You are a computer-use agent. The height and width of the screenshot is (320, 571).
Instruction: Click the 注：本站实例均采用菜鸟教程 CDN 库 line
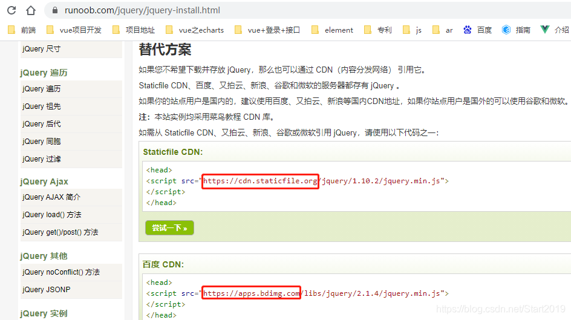tap(206, 117)
